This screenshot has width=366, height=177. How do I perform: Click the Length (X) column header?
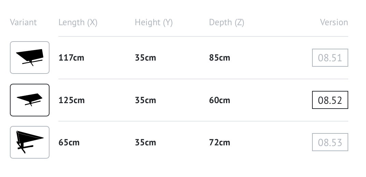[78, 22]
